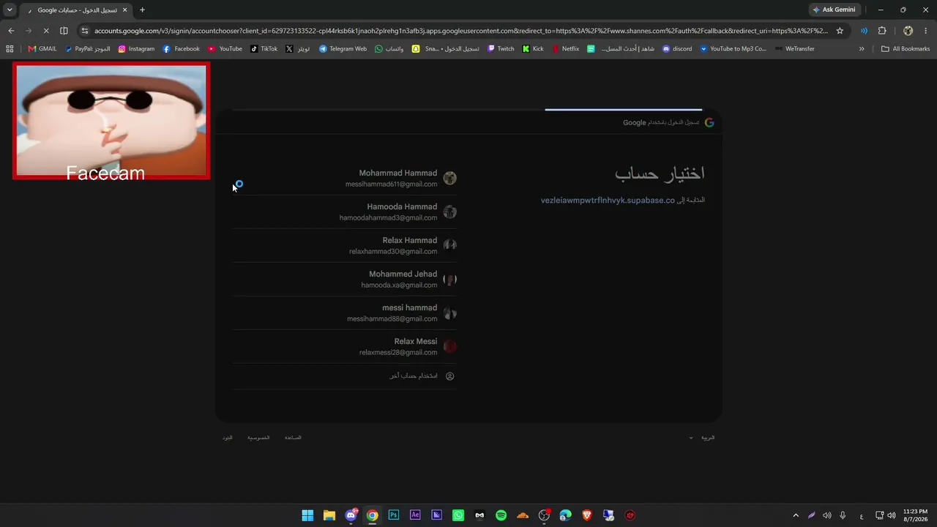Image resolution: width=937 pixels, height=527 pixels.
Task: Open the All Bookmarks folder
Action: pyautogui.click(x=906, y=49)
